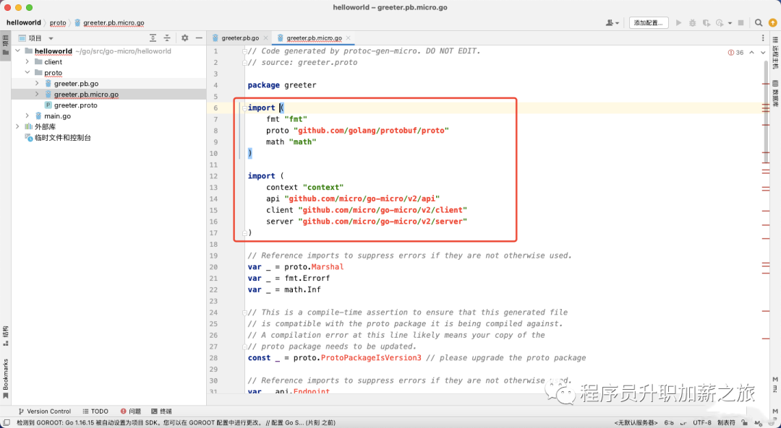Image resolution: width=781 pixels, height=428 pixels.
Task: Click the Stop square icon
Action: click(x=741, y=23)
